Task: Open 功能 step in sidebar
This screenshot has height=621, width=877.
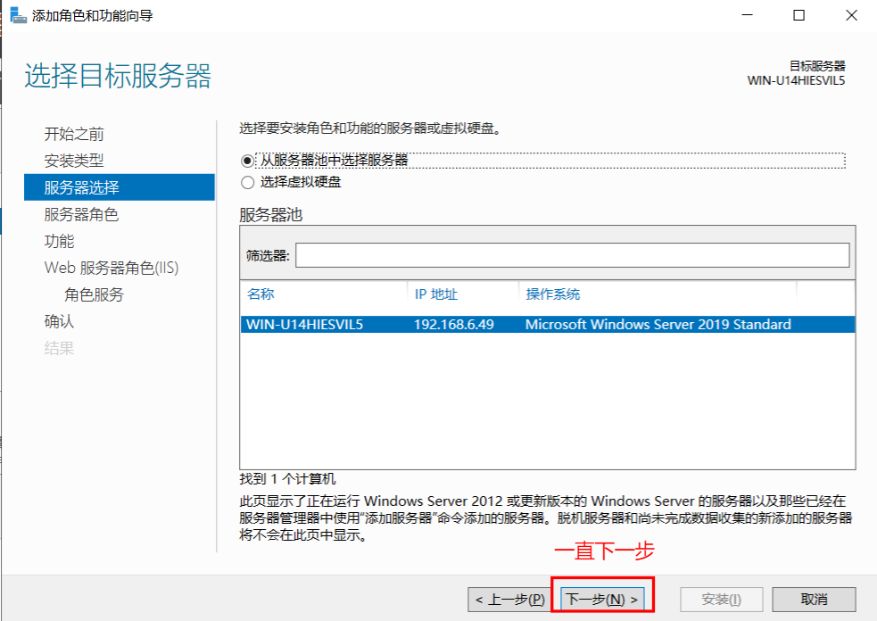Action: pos(59,241)
